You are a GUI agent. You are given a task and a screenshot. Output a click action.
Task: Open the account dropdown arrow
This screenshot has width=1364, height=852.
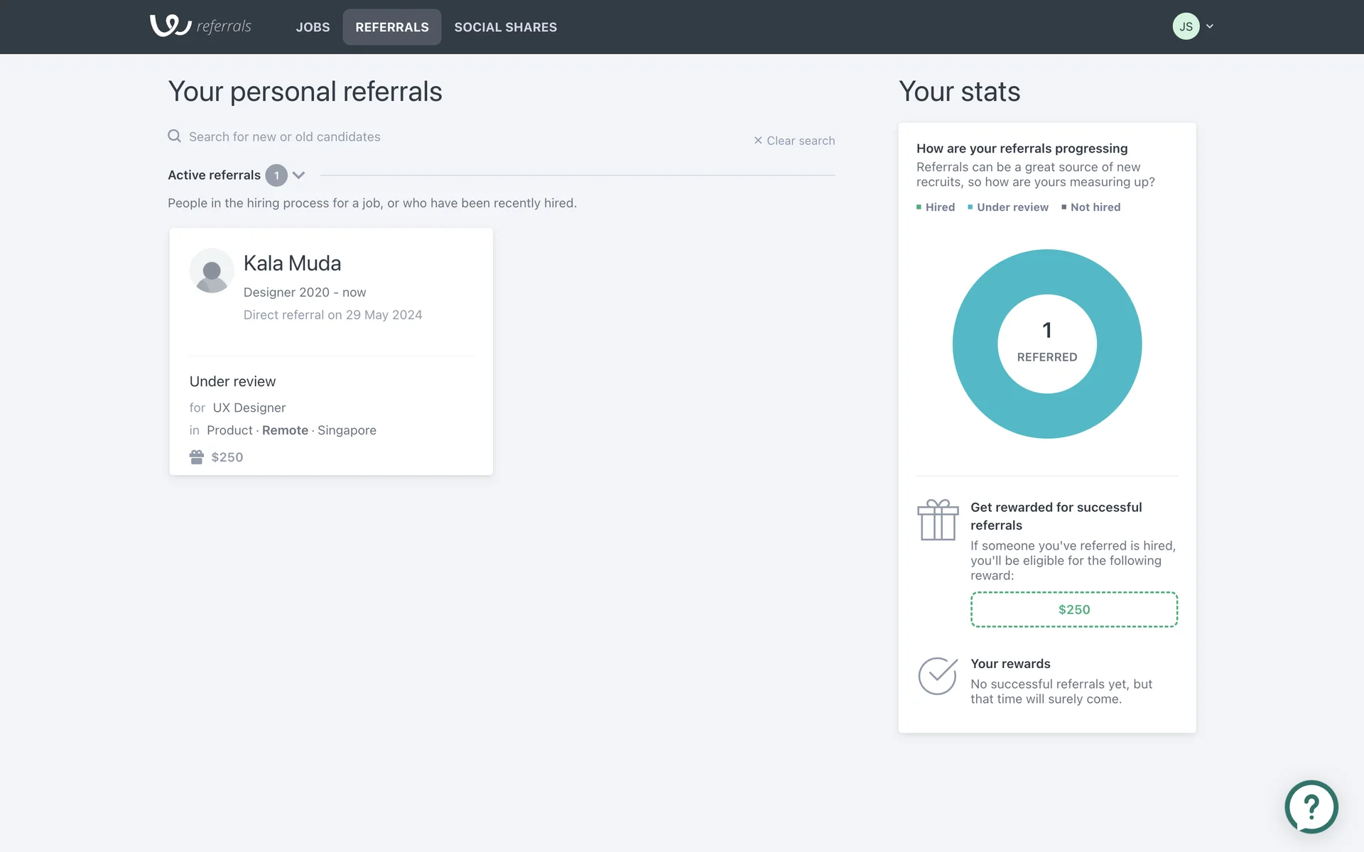tap(1210, 26)
